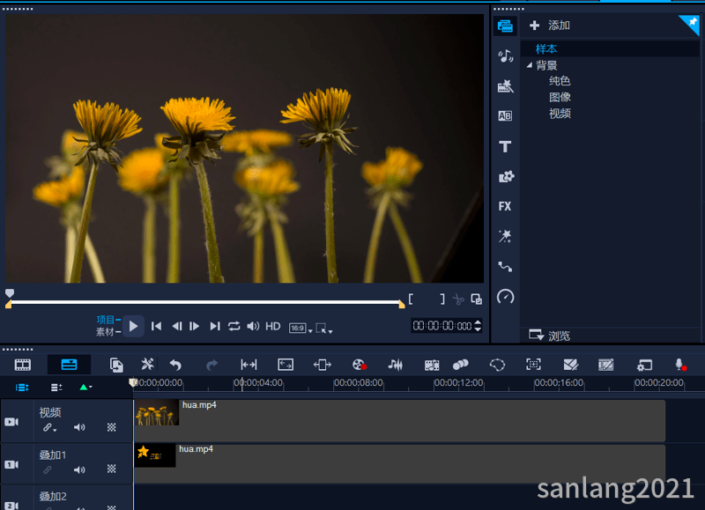Image resolution: width=705 pixels, height=510 pixels.
Task: Open the wrench-and-screwdriver Tools icon in timeline toolbar
Action: pos(147,365)
